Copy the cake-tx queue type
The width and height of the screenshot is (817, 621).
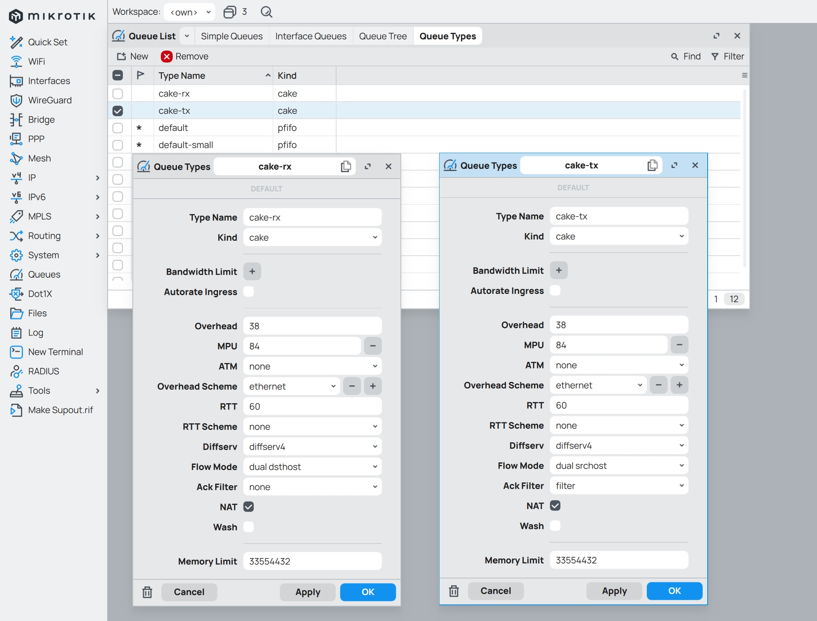tap(652, 165)
